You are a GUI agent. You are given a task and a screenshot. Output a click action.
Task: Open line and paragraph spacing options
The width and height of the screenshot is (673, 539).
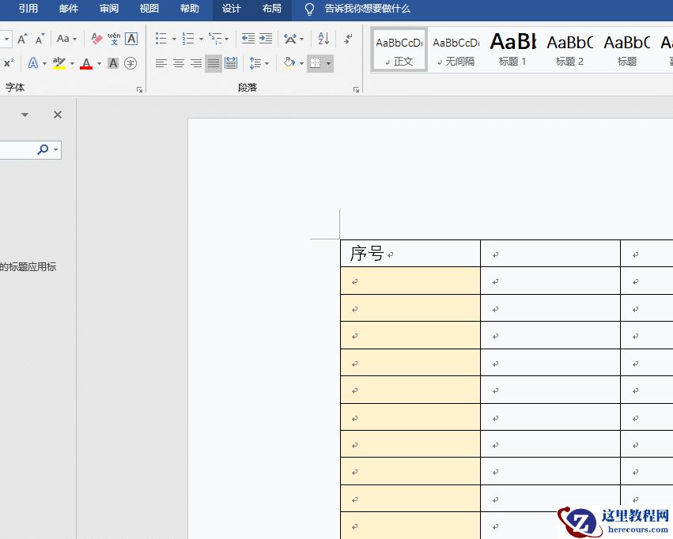[x=255, y=63]
